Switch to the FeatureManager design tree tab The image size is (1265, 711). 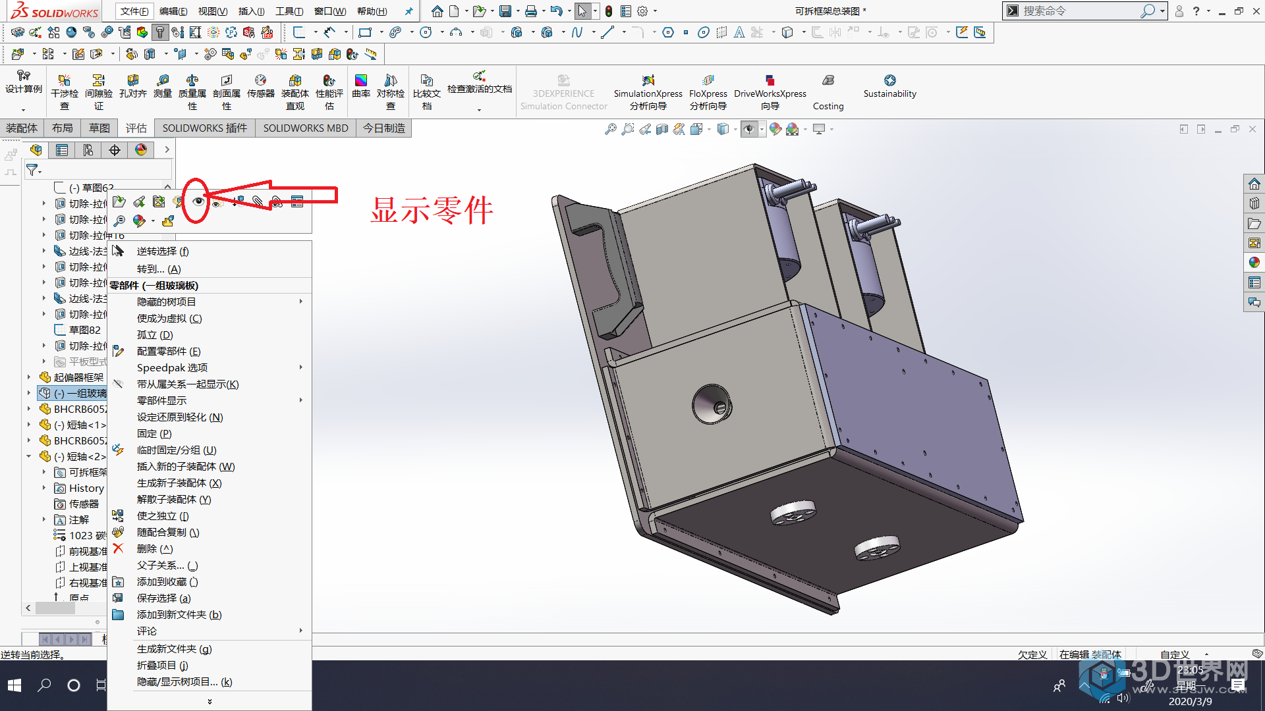[36, 150]
